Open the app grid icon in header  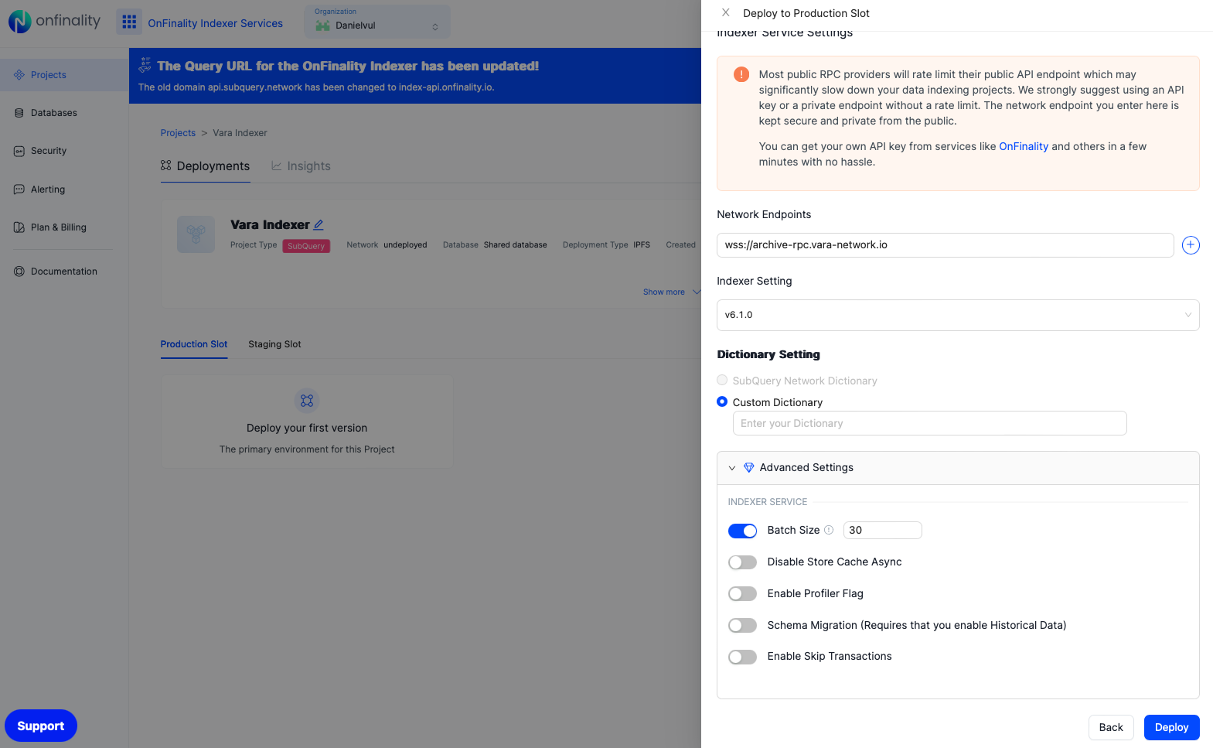(129, 22)
